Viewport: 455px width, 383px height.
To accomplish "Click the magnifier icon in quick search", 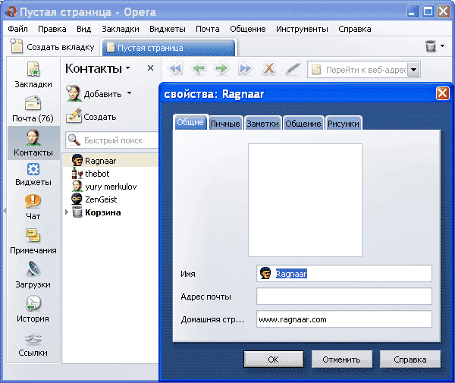I will click(74, 140).
